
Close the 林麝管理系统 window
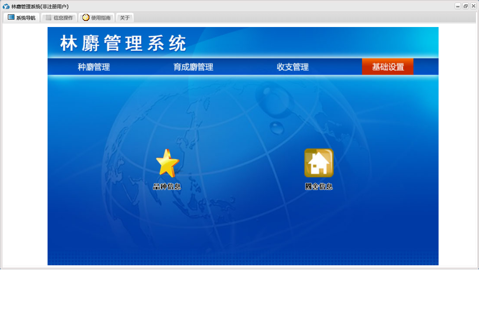(473, 6)
